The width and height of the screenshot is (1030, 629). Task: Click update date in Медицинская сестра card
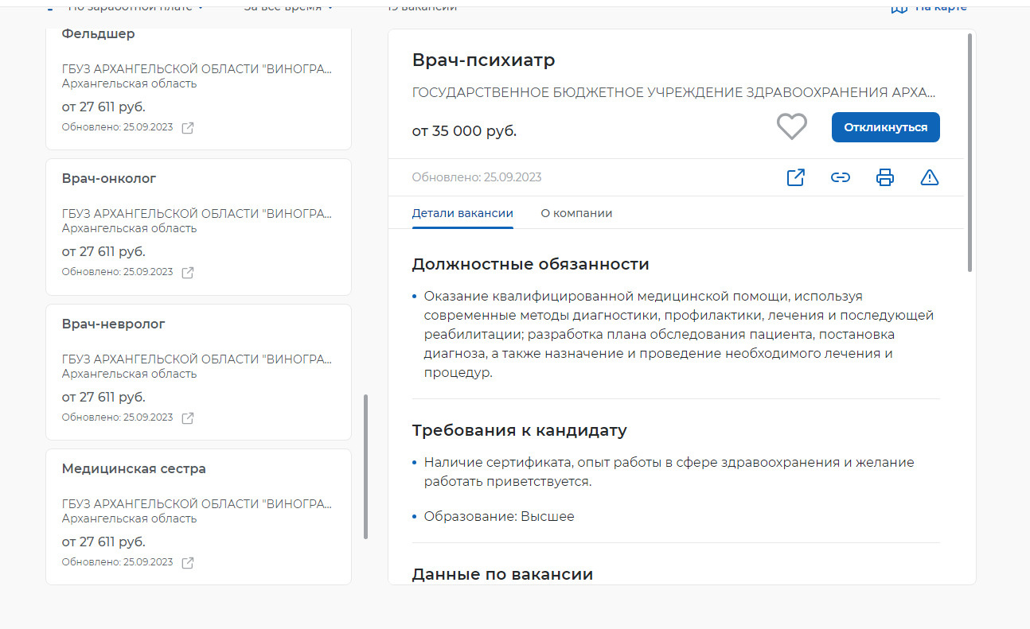(x=117, y=561)
